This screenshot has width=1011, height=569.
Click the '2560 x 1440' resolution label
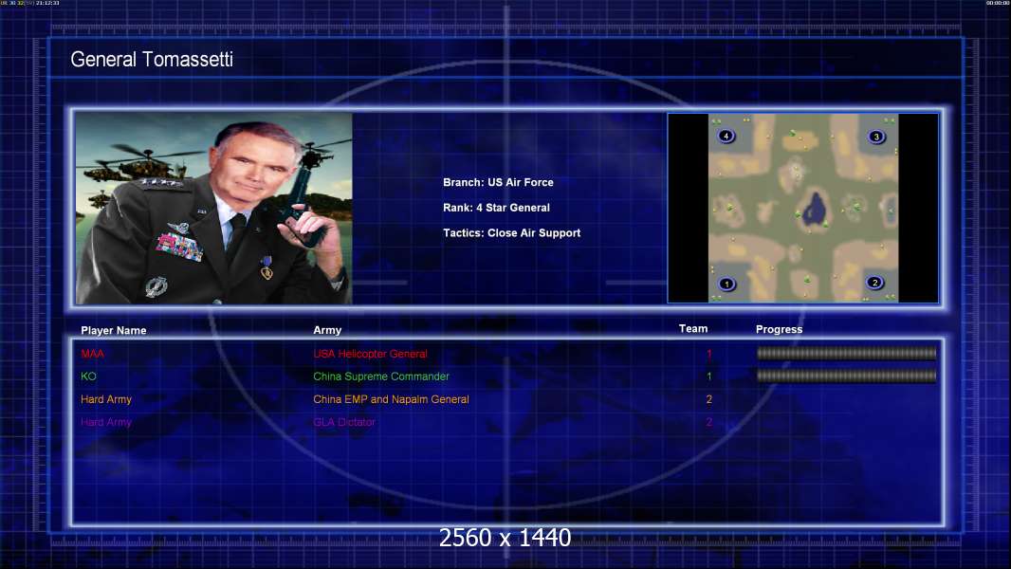point(505,538)
